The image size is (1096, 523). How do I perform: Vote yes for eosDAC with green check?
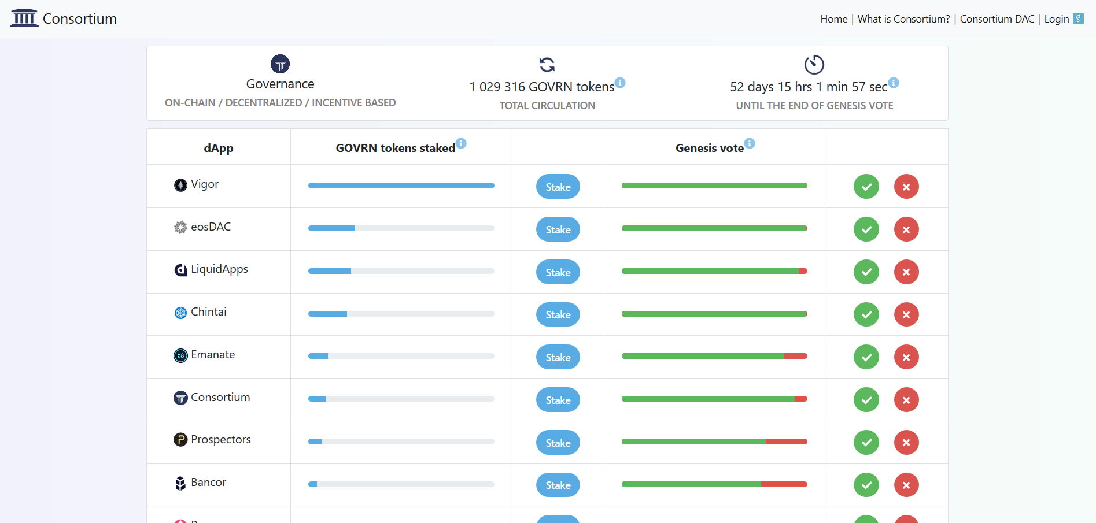pyautogui.click(x=866, y=229)
